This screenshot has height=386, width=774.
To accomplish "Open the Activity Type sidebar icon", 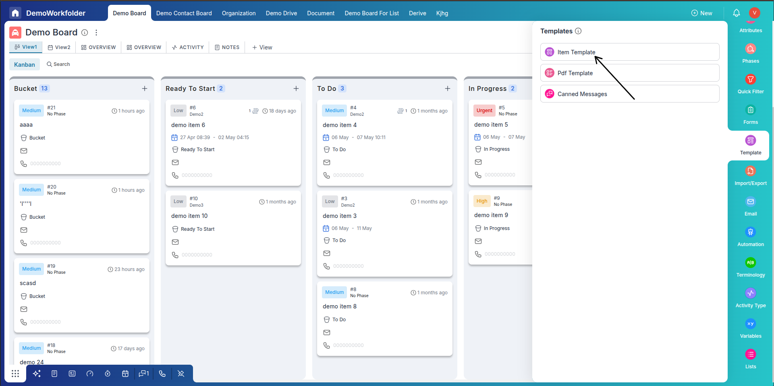I will coord(750,294).
